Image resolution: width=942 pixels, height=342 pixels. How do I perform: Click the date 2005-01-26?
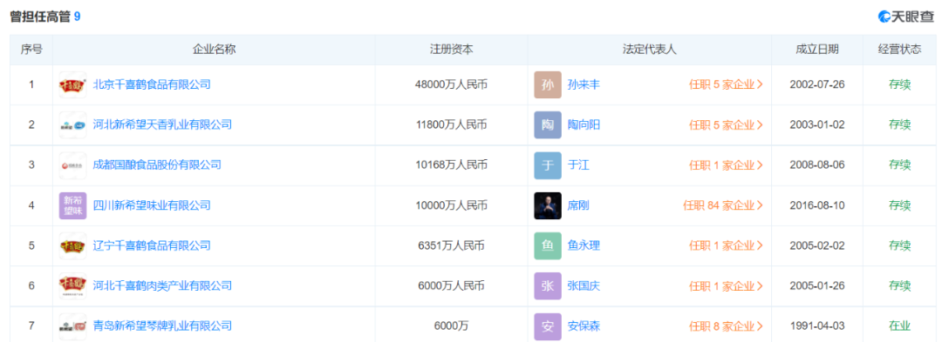coord(817,285)
